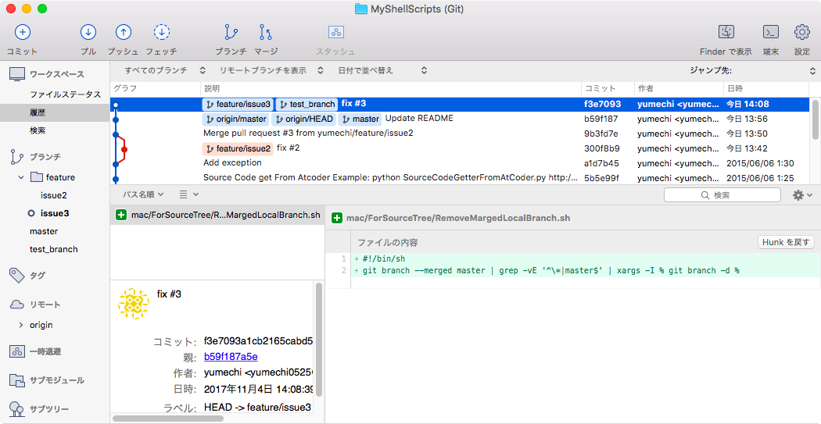821x424 pixels.
Task: Select 'Merge pull request #3' commit row
Action: click(461, 134)
